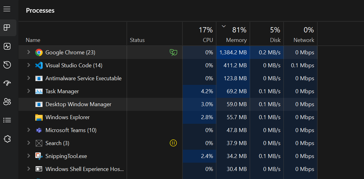The height and width of the screenshot is (179, 364).
Task: Click the 0.2 MB/s disk cell
Action: pos(267,52)
